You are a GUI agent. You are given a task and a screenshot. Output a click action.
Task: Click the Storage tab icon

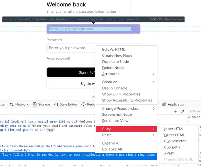point(35,104)
